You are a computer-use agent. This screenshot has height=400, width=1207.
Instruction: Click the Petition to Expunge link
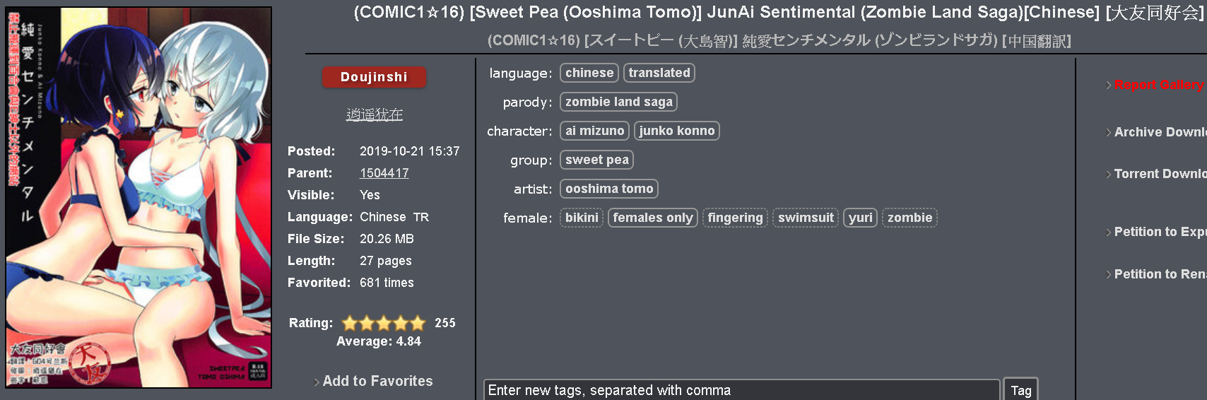(x=1160, y=232)
